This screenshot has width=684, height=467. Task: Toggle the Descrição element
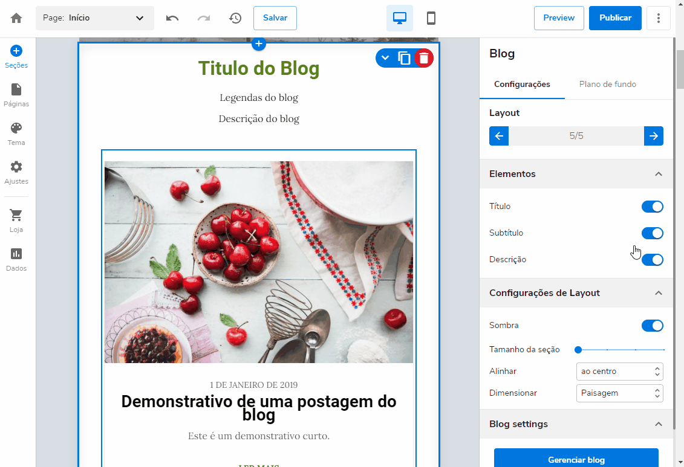coord(652,260)
